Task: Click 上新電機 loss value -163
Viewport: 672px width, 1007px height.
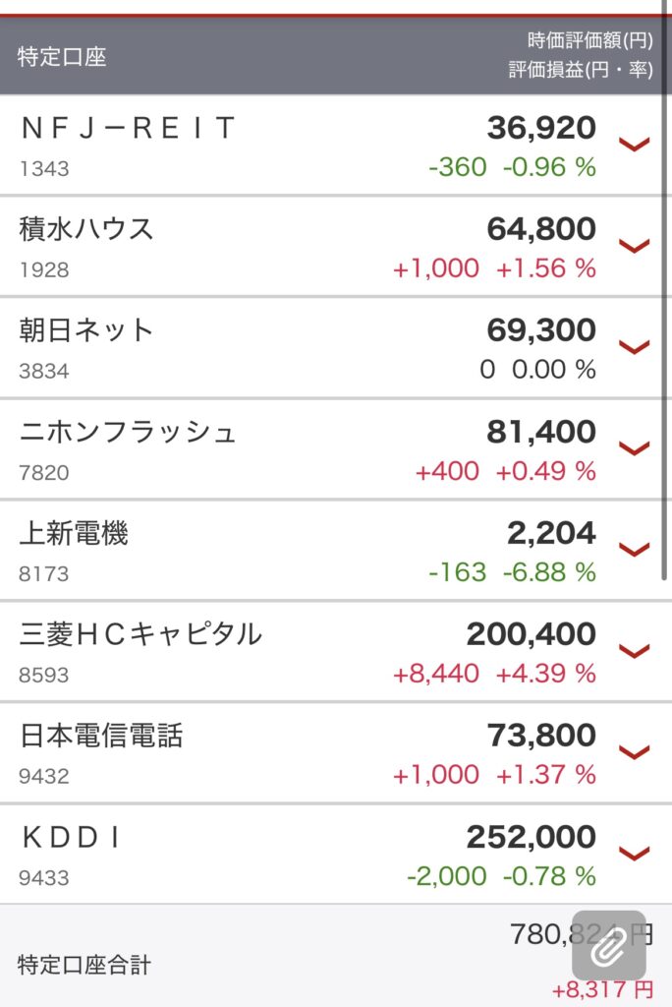Action: pyautogui.click(x=457, y=571)
